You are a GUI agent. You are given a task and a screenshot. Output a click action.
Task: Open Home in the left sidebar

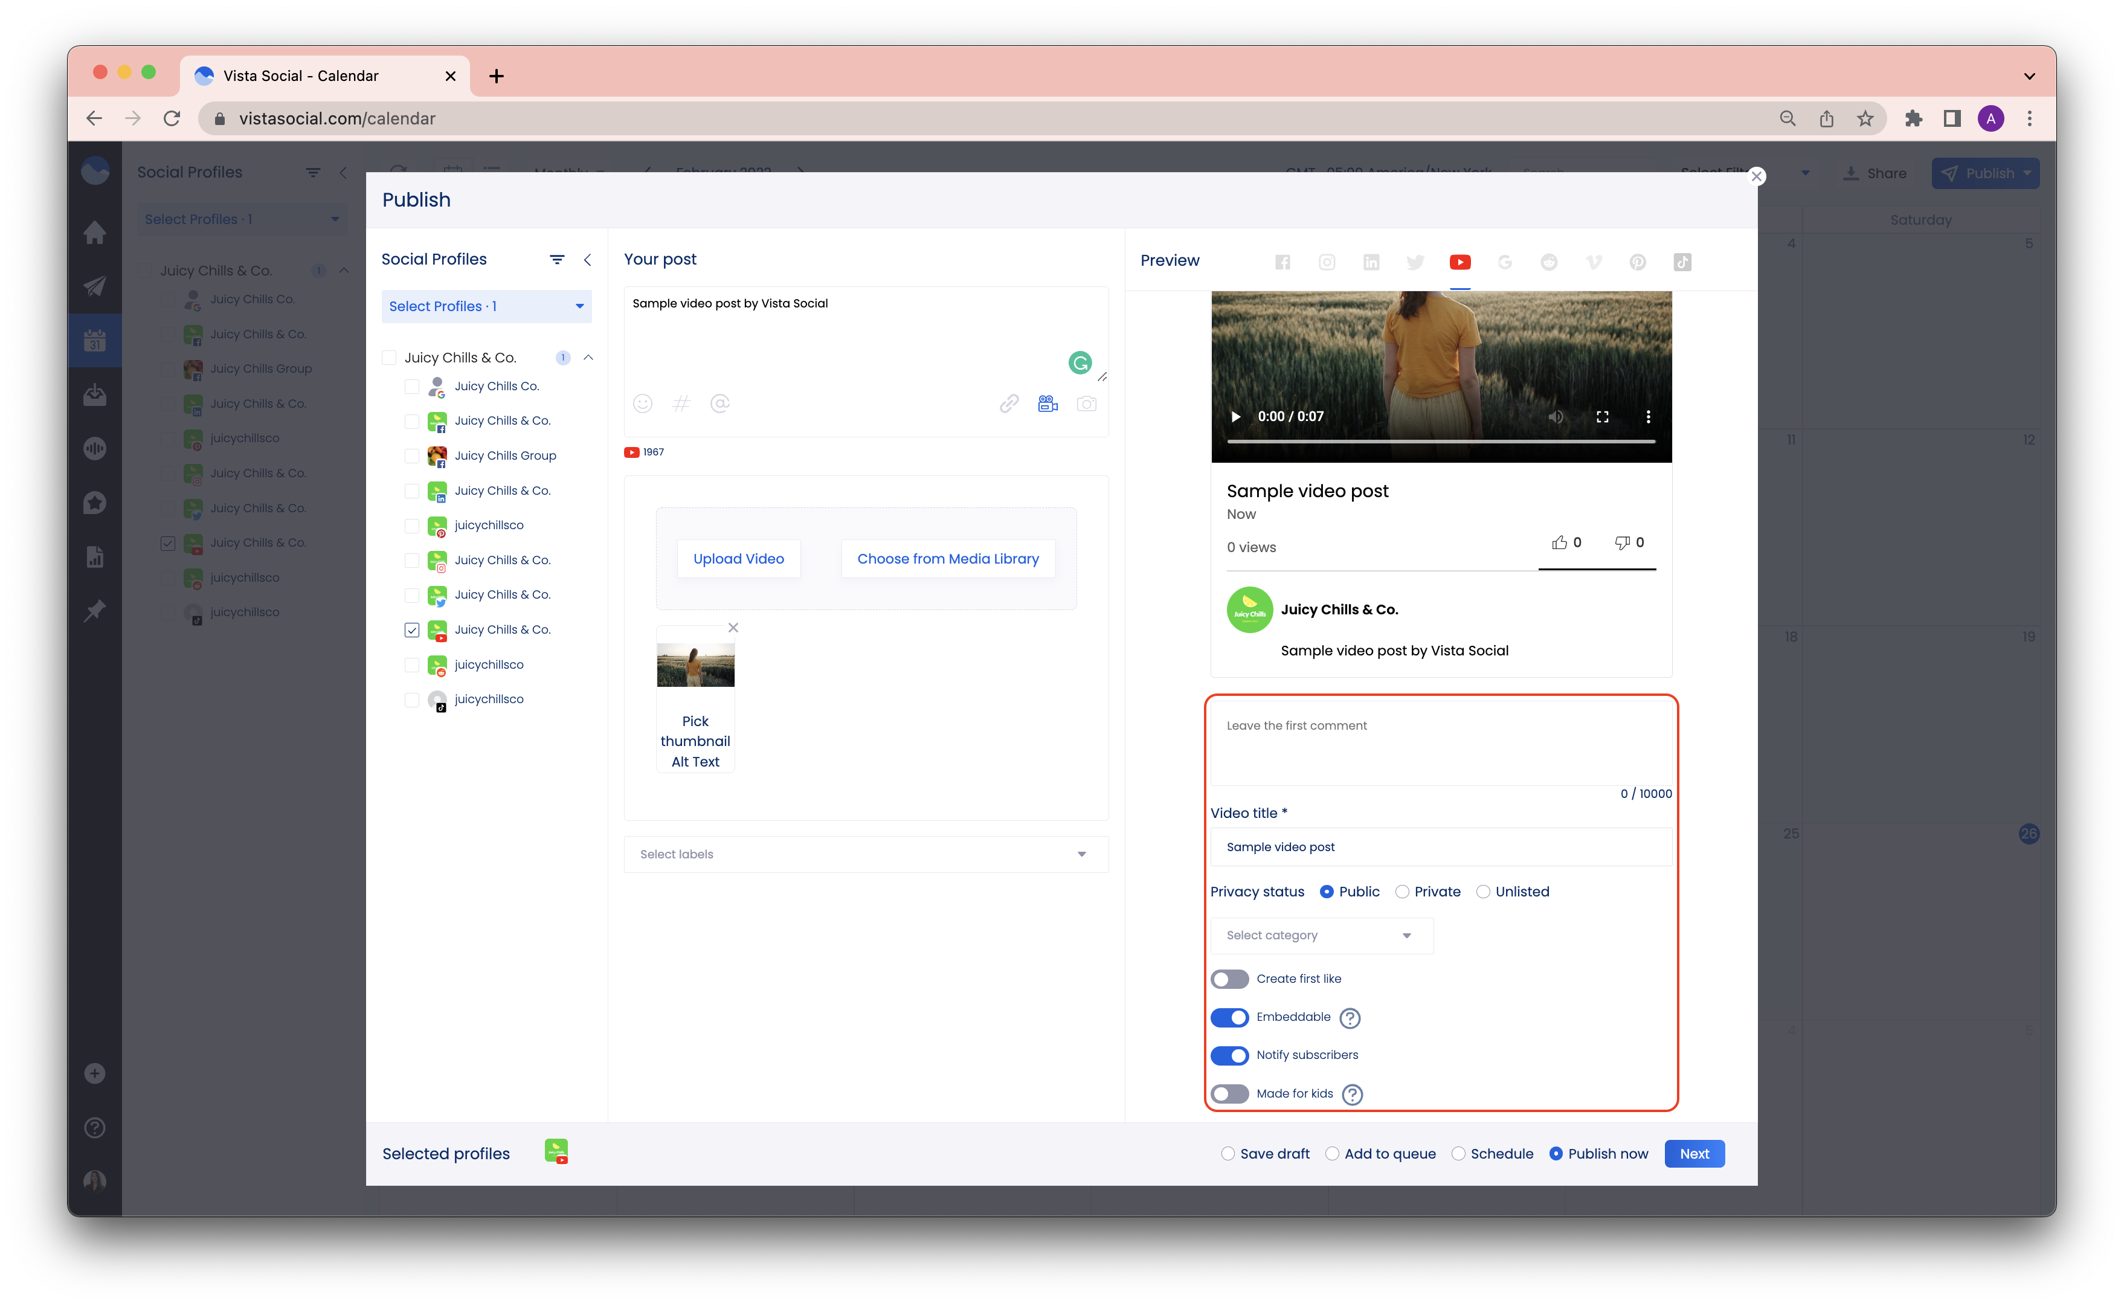[x=94, y=233]
